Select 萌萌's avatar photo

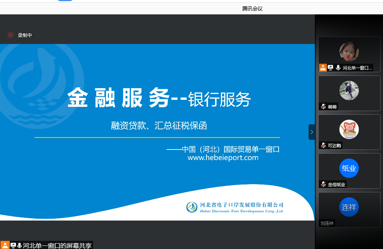(x=349, y=91)
